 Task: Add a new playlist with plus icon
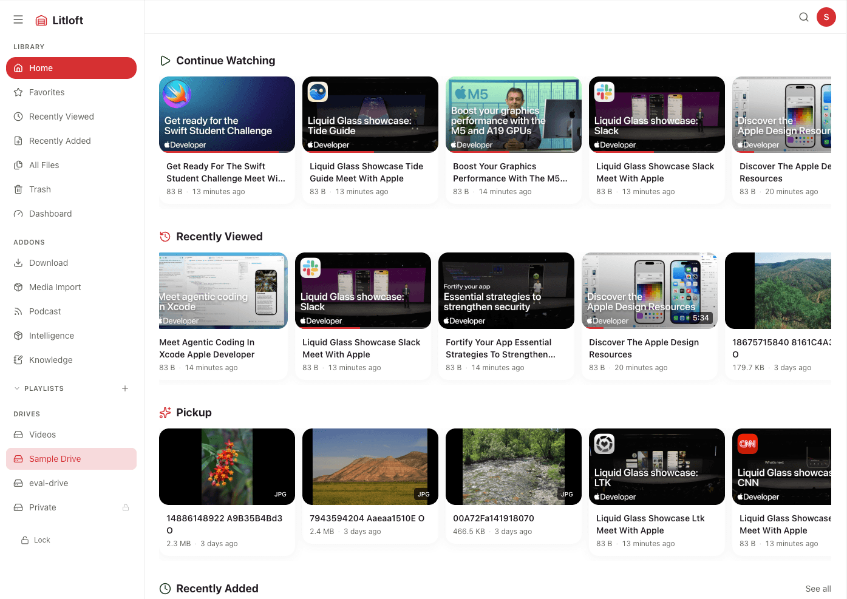pos(125,388)
